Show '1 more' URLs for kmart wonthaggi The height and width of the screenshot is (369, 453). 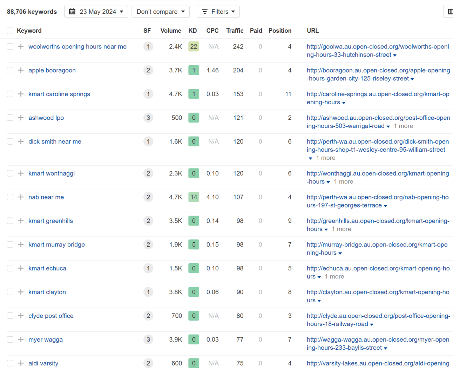[343, 182]
